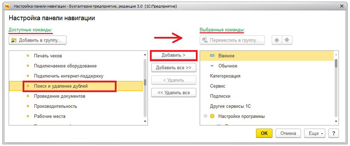Close the navigation panel settings window
This screenshot has width=350, height=146.
341,7
